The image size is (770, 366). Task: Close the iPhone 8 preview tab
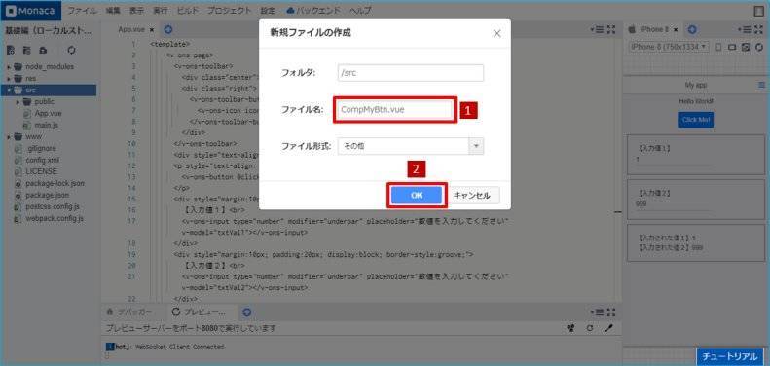(677, 29)
